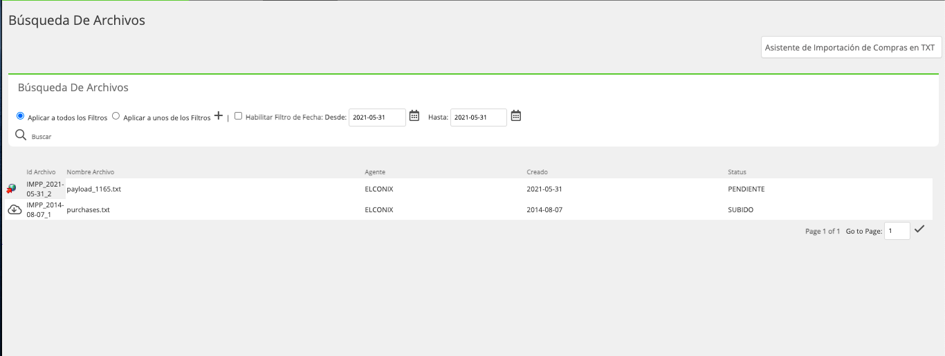
Task: Select 'Aplicar a unos de los Filtros' radio
Action: tap(116, 116)
